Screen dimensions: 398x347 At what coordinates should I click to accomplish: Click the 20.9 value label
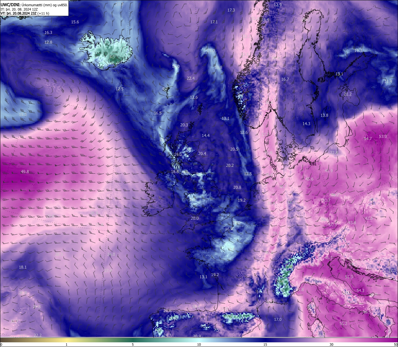197,336
